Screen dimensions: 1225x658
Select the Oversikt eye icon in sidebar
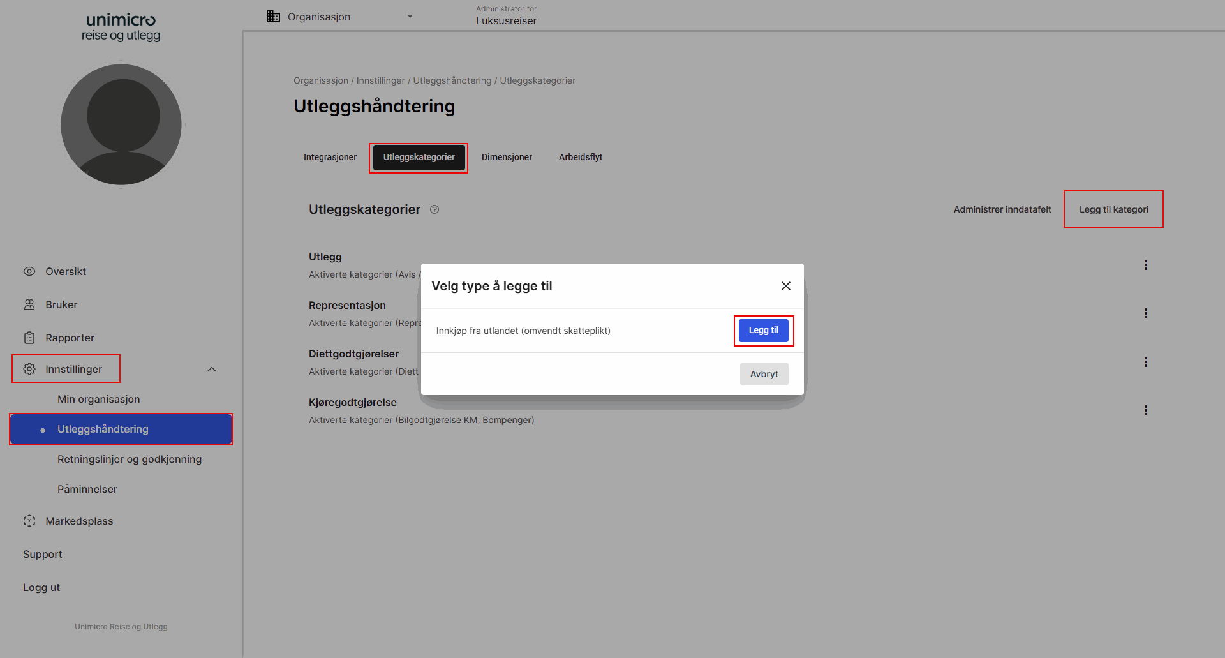29,271
